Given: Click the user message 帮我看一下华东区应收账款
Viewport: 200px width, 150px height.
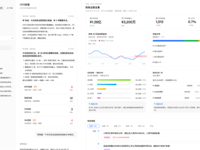Looking at the screenshot, I should tap(56, 135).
